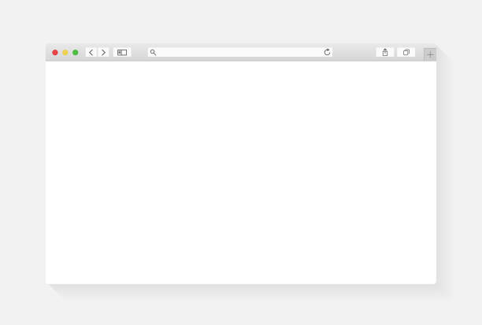Image resolution: width=482 pixels, height=325 pixels.
Task: Close the window with the red button
Action: click(x=55, y=53)
